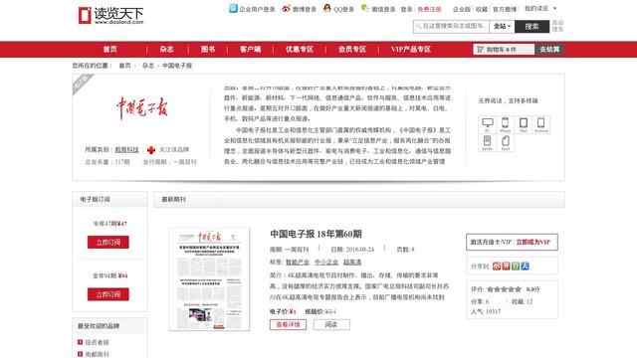Click the shopping cart icon
This screenshot has width=637, height=358.
480,49
